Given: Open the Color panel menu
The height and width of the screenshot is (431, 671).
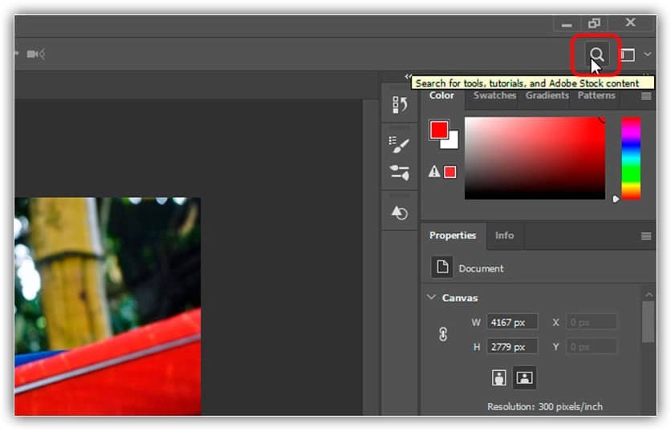Looking at the screenshot, I should coord(646,96).
